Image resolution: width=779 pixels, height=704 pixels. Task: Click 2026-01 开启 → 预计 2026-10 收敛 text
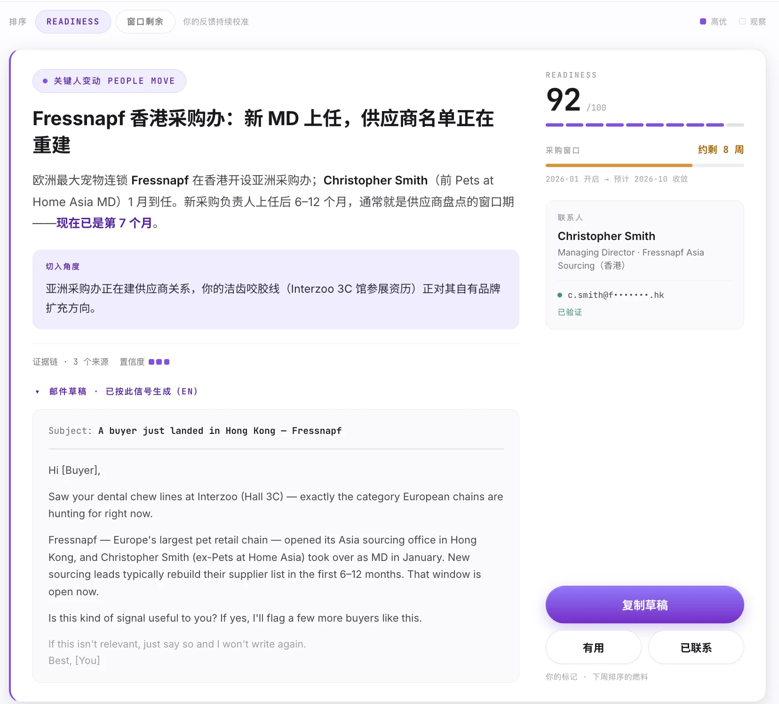617,179
